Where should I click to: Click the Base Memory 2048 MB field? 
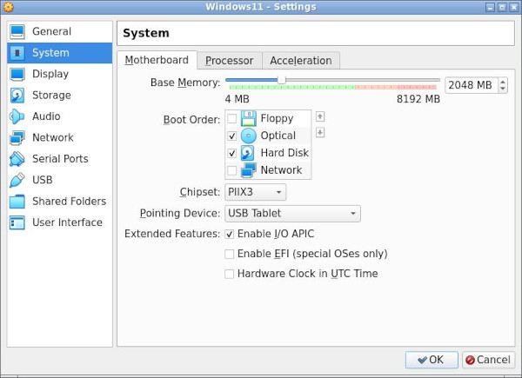471,85
